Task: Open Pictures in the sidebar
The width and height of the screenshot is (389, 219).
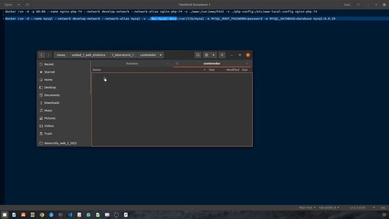Action: [x=64, y=118]
